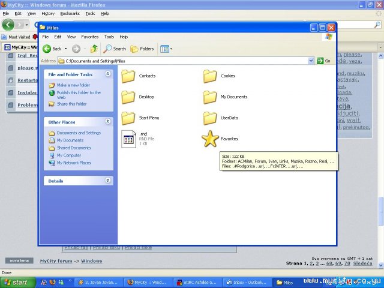Go to forum page 70
Viewport: 384px width, 288px height.
(x=347, y=263)
